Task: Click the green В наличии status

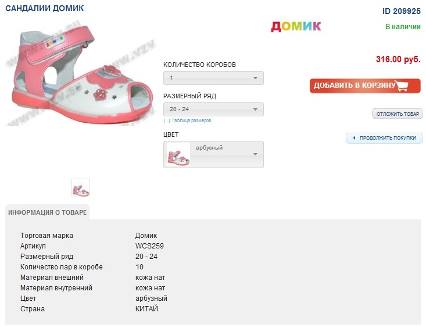Action: [x=403, y=27]
